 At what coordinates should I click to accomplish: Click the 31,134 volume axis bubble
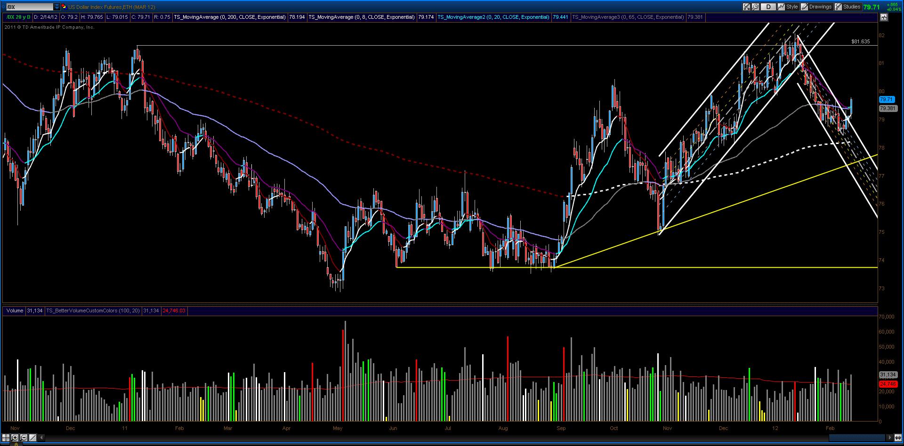coord(888,374)
